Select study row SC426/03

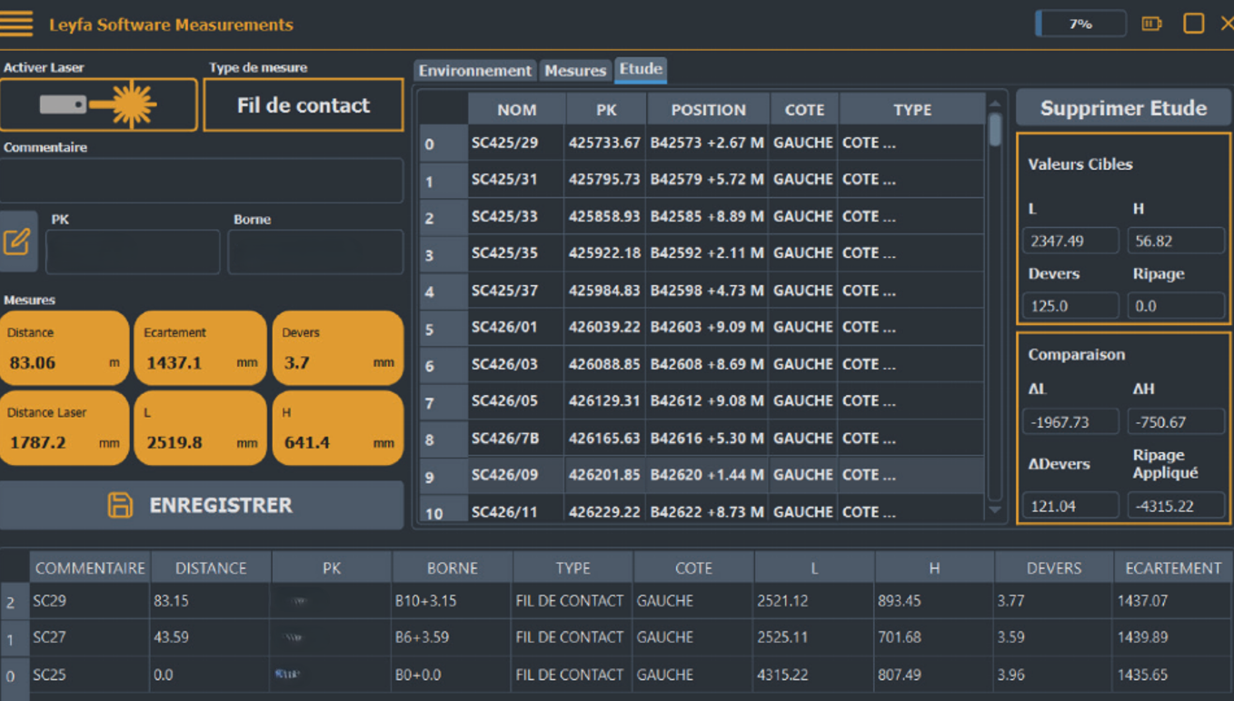pyautogui.click(x=702, y=364)
